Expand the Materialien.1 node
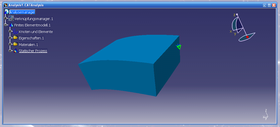 point(10,44)
